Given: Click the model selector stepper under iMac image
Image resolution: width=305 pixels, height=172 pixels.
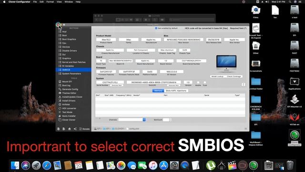Looking at the screenshot, I should pos(243,85).
